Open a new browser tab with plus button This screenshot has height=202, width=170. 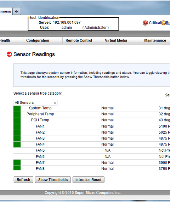[x=17, y=11]
